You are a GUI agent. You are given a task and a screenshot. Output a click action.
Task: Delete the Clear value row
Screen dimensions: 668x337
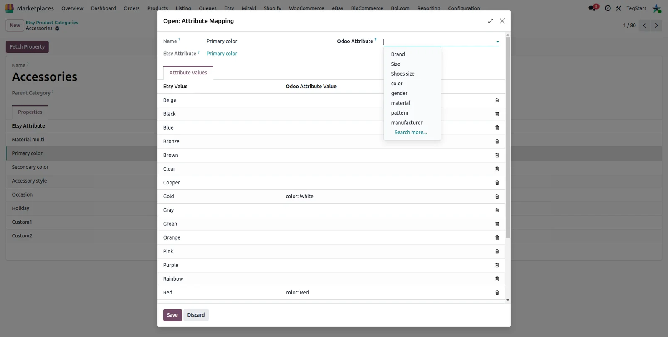(x=497, y=169)
